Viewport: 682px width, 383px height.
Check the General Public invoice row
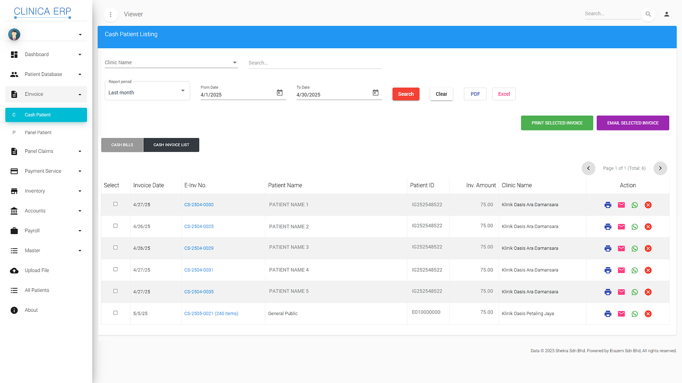(x=116, y=313)
